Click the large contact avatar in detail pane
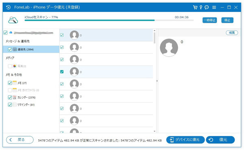Screen dimensions: 244x150 point(169,48)
